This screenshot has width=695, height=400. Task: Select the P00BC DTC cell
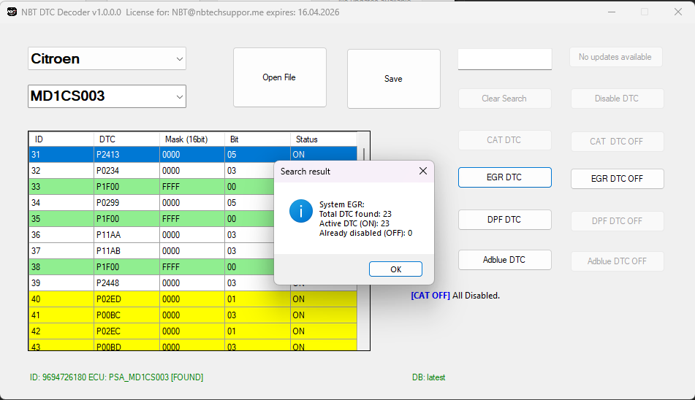pos(126,315)
